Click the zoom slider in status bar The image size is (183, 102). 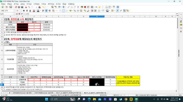[x=170, y=95]
